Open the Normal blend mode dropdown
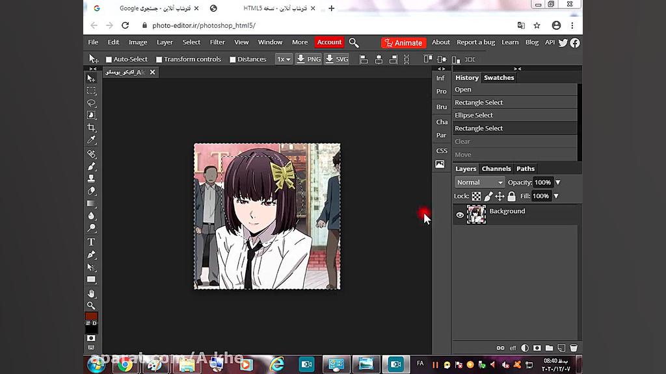The image size is (666, 374). [479, 182]
